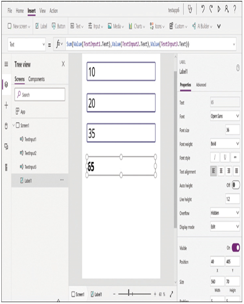Open the Share user icon
The image size is (244, 304).
(x=227, y=9)
